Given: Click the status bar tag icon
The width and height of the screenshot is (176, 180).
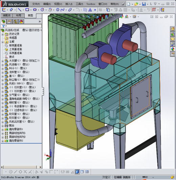Looking at the screenshot, I should (x=173, y=177).
